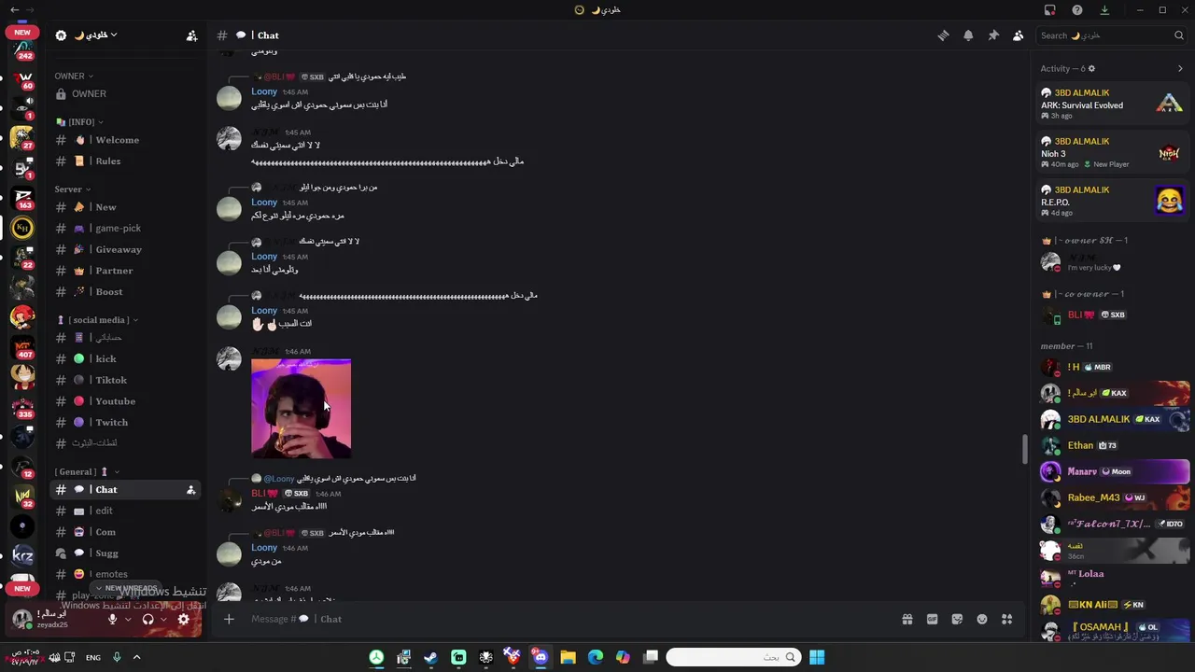Click invite icon on Chat channel row
Screen dimensions: 1195x672
coord(191,490)
